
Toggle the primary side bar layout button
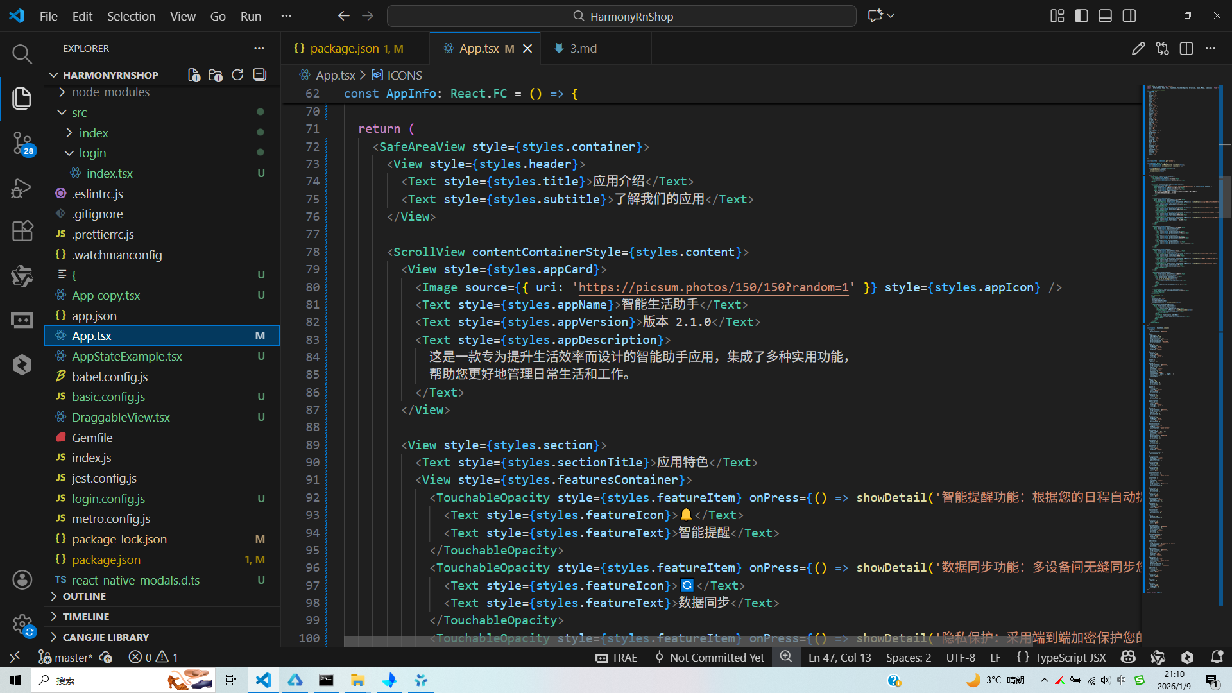1081,16
